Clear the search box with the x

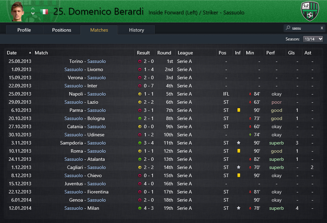click(322, 28)
